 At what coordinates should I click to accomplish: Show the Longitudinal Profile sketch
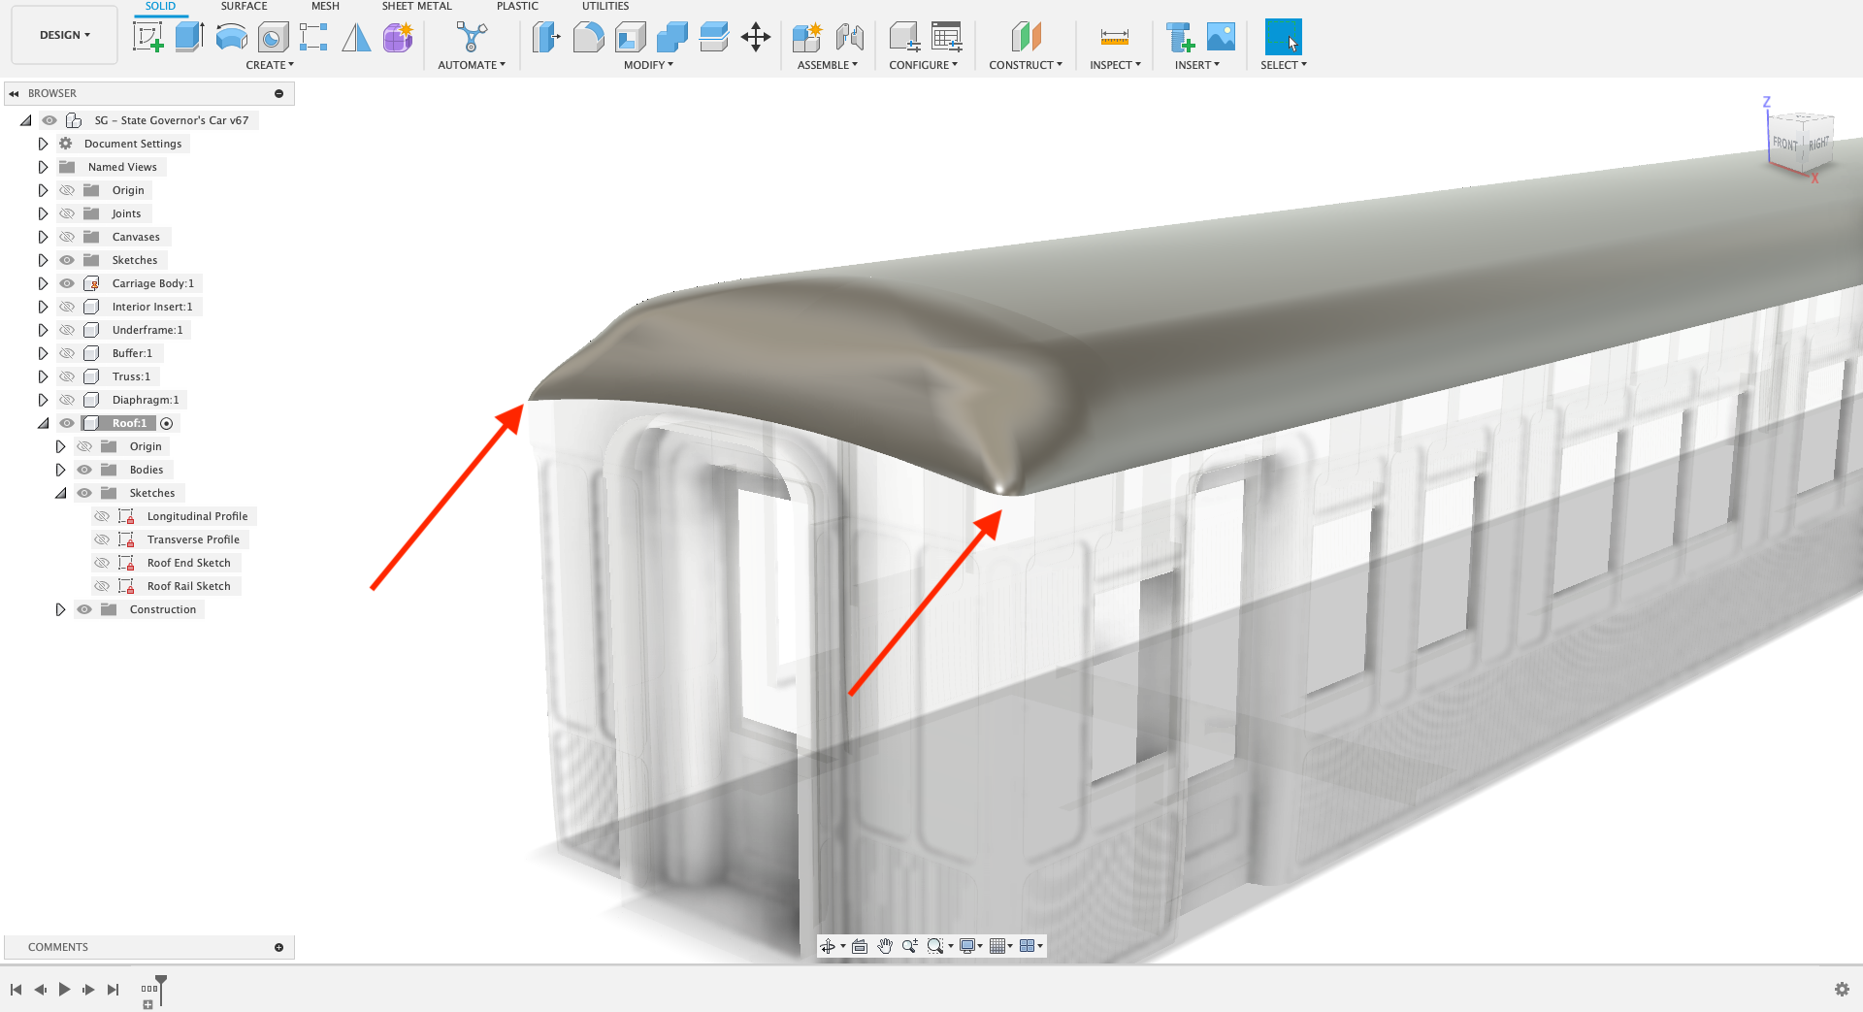103,515
